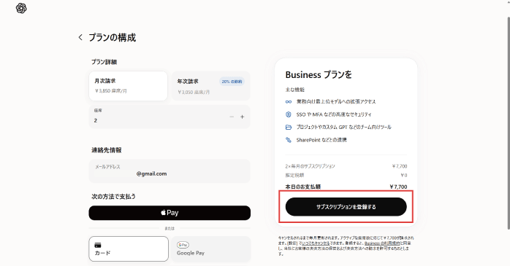Click the ¥3,850 monthly price text
This screenshot has height=266, width=510.
click(111, 91)
